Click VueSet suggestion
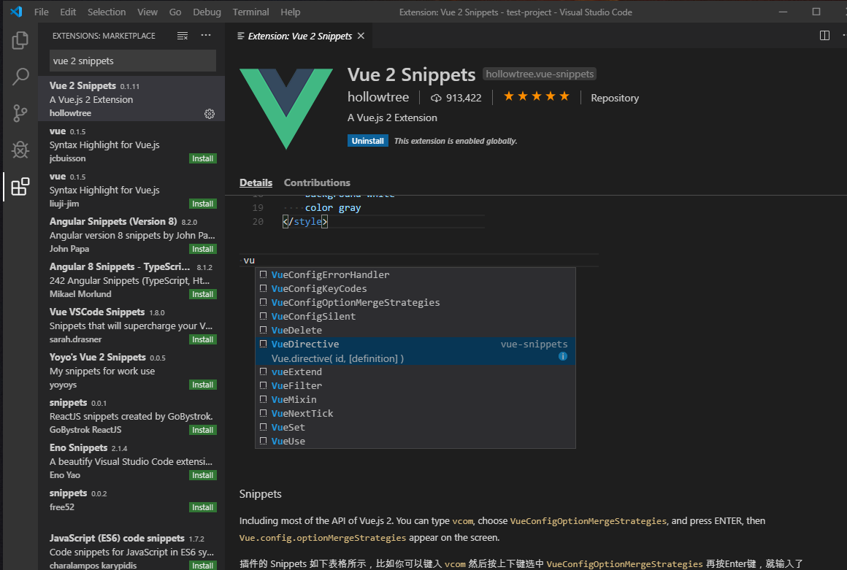847x570 pixels. click(x=415, y=427)
